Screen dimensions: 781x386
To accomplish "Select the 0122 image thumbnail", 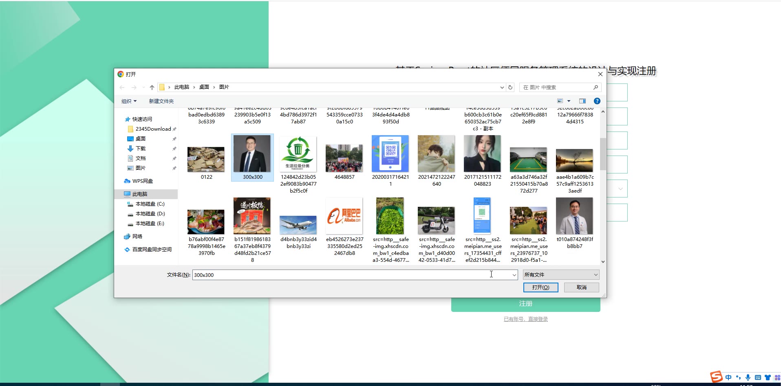I will (x=206, y=159).
